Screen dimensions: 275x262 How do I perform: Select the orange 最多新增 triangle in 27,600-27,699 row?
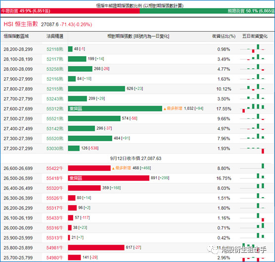pyautogui.click(x=165, y=109)
